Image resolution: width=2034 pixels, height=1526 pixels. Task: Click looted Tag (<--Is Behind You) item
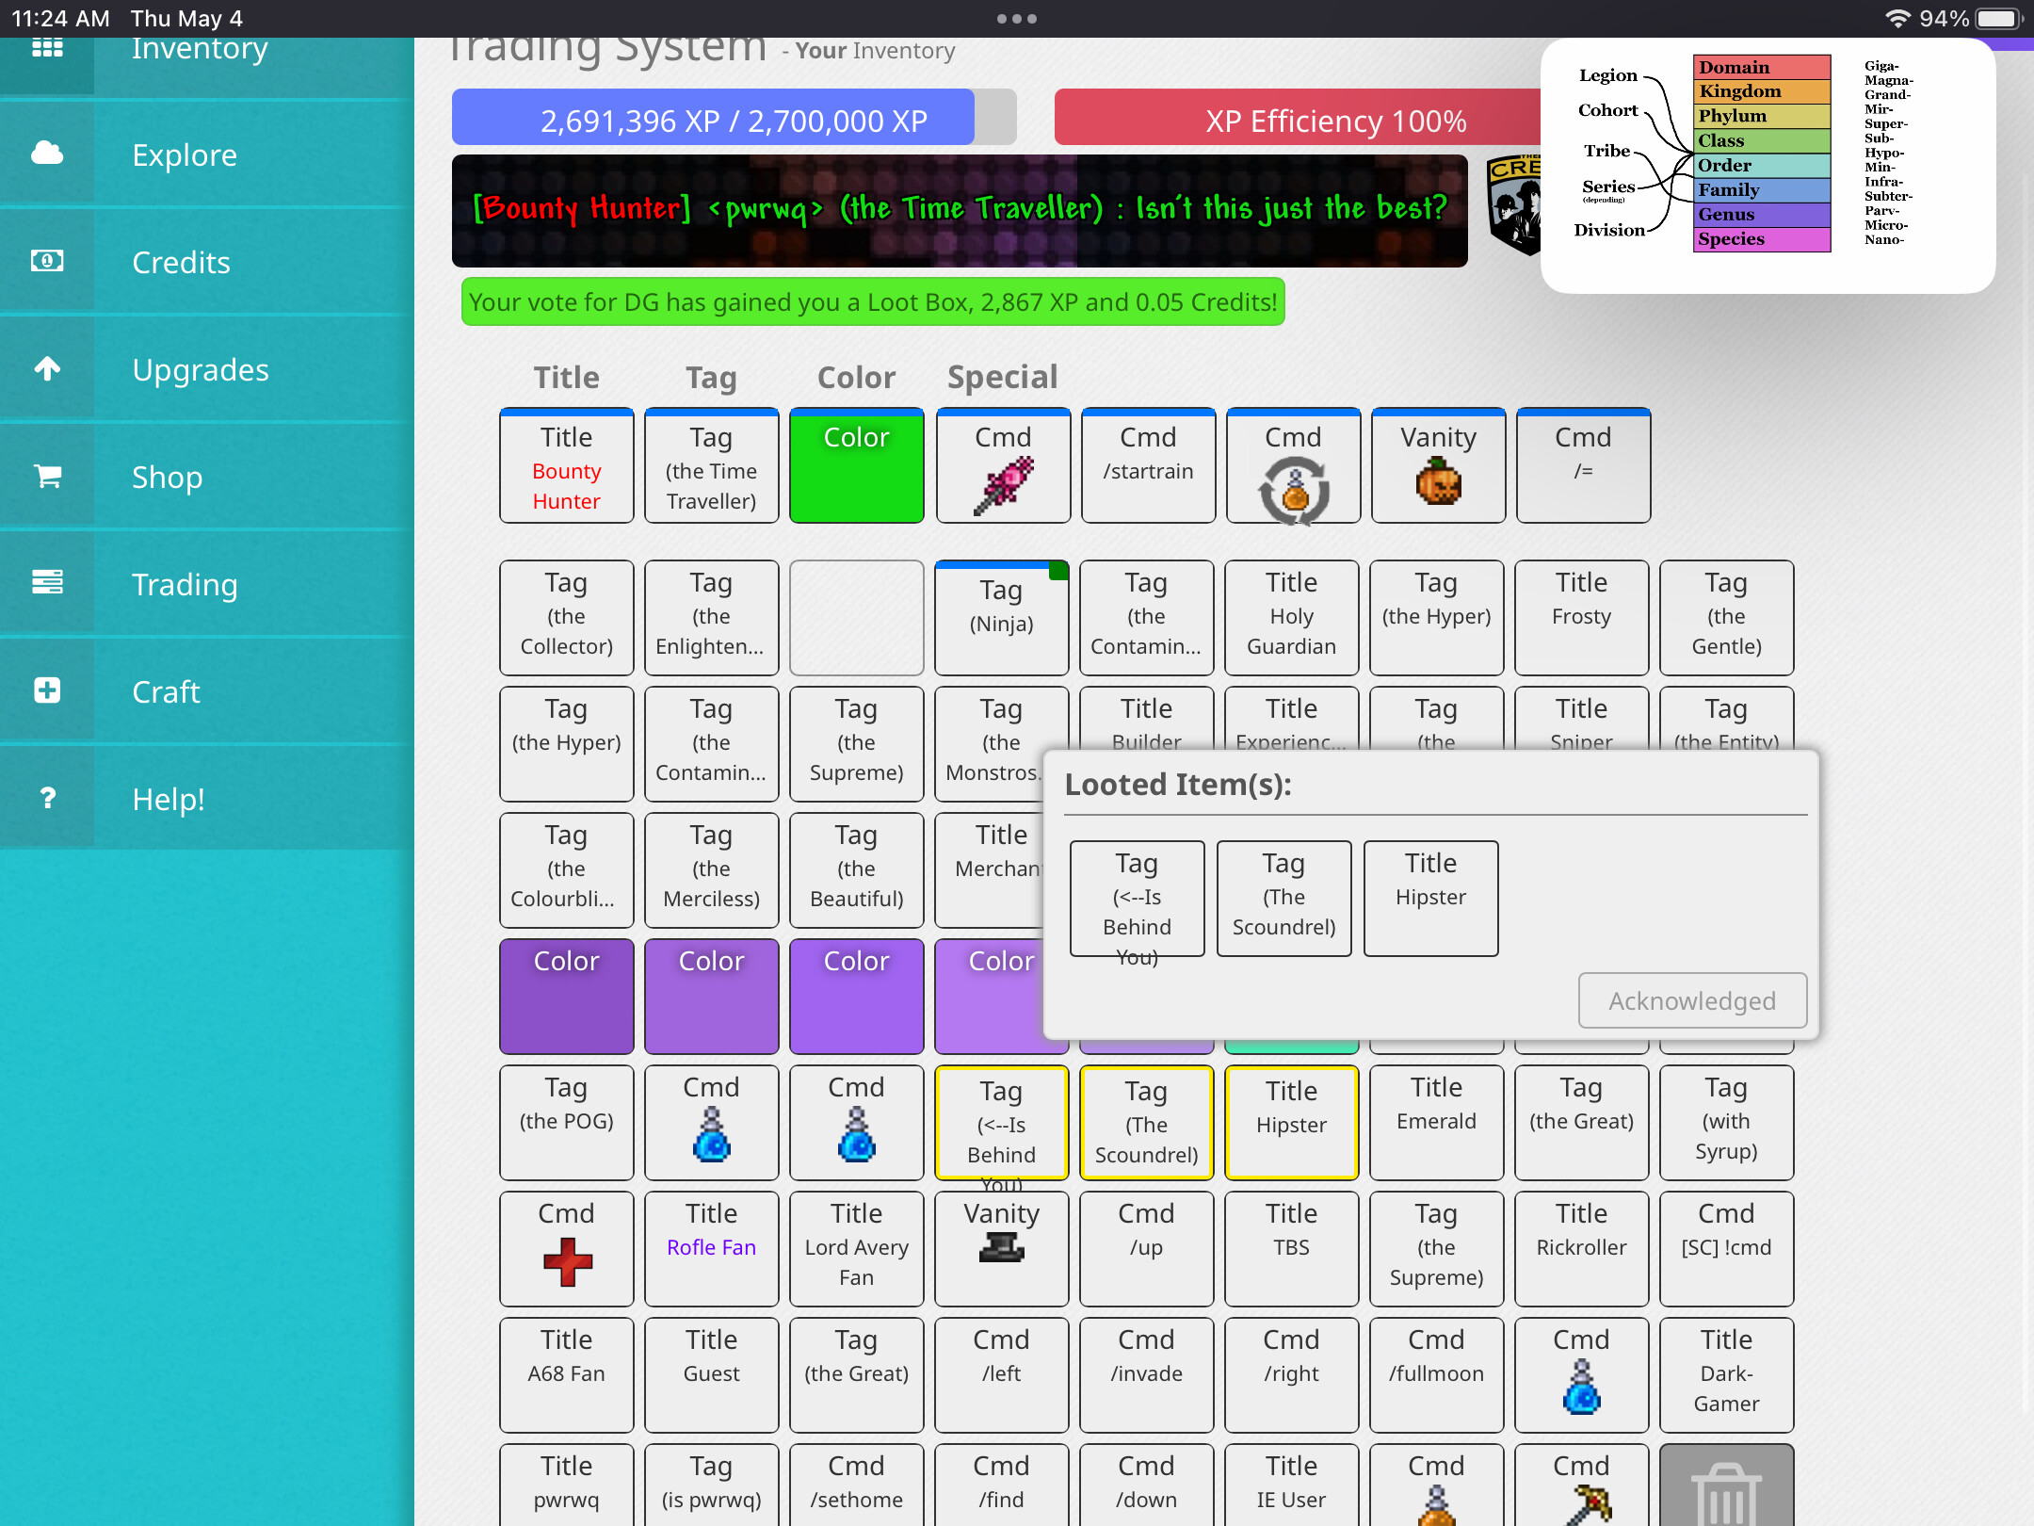coord(1138,899)
